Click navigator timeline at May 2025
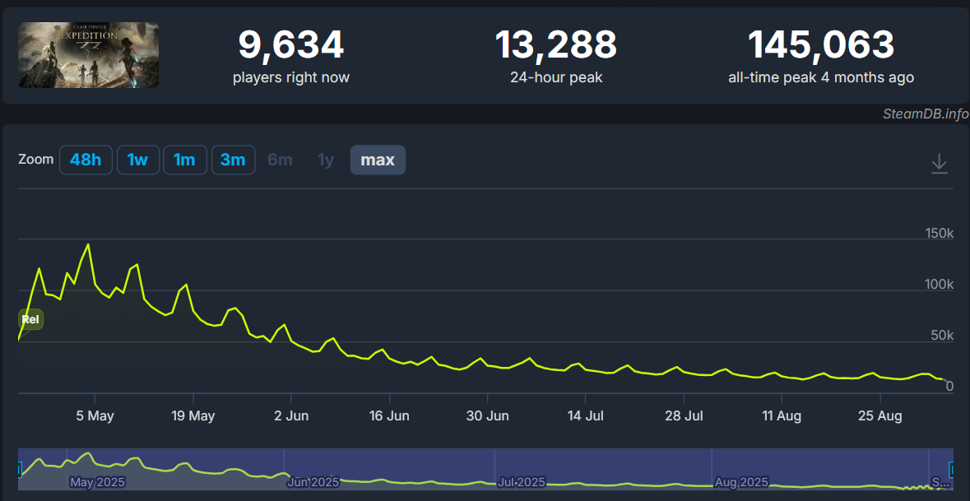This screenshot has height=501, width=970. [97, 481]
